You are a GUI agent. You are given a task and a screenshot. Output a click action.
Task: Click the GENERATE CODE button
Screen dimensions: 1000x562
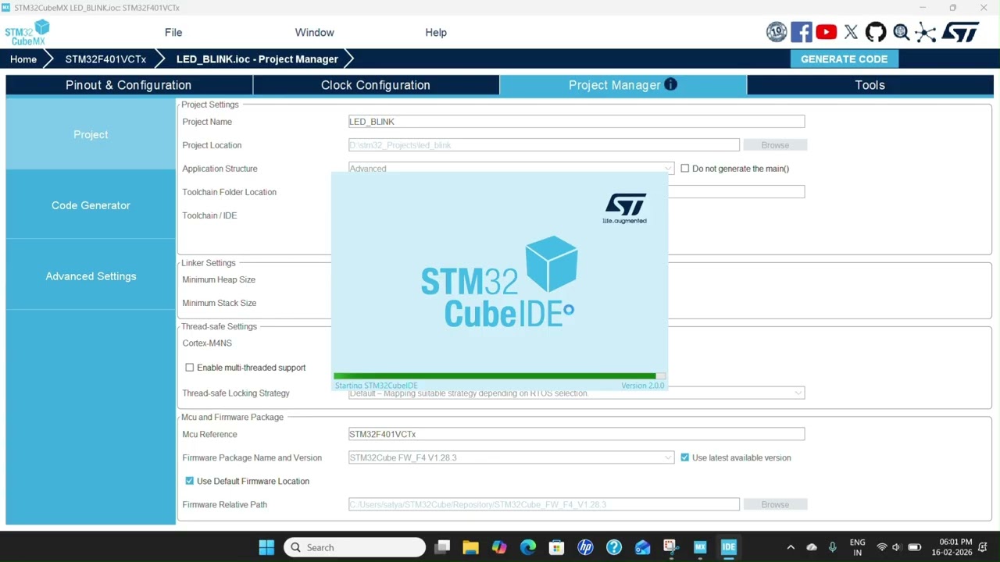click(844, 59)
